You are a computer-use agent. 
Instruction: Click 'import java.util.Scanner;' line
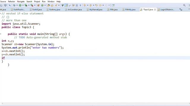point(21,24)
